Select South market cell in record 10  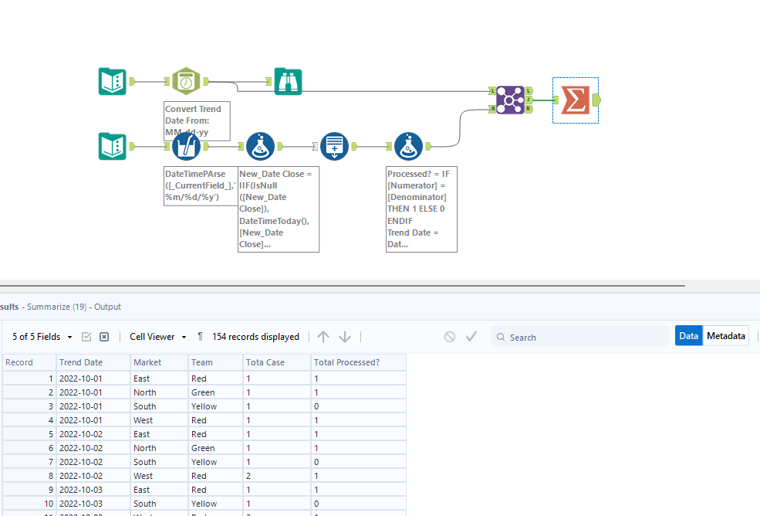159,504
